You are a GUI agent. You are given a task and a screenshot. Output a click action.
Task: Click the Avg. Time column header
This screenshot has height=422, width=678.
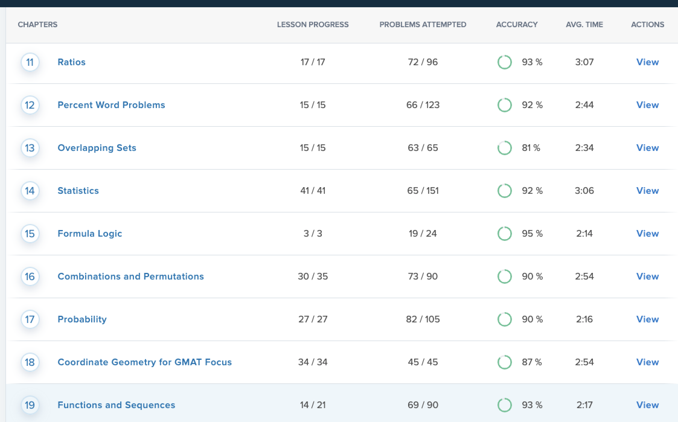tap(584, 24)
